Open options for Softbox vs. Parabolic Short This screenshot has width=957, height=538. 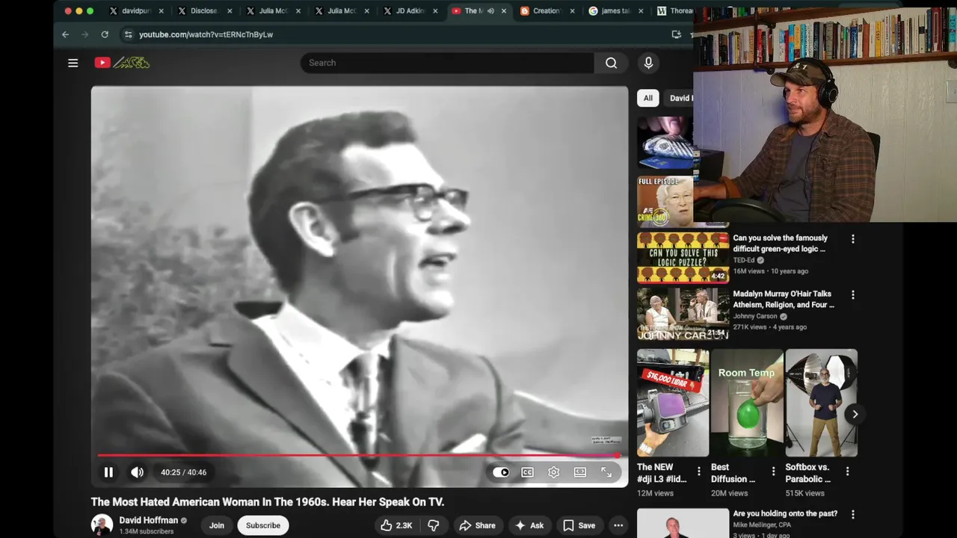847,471
